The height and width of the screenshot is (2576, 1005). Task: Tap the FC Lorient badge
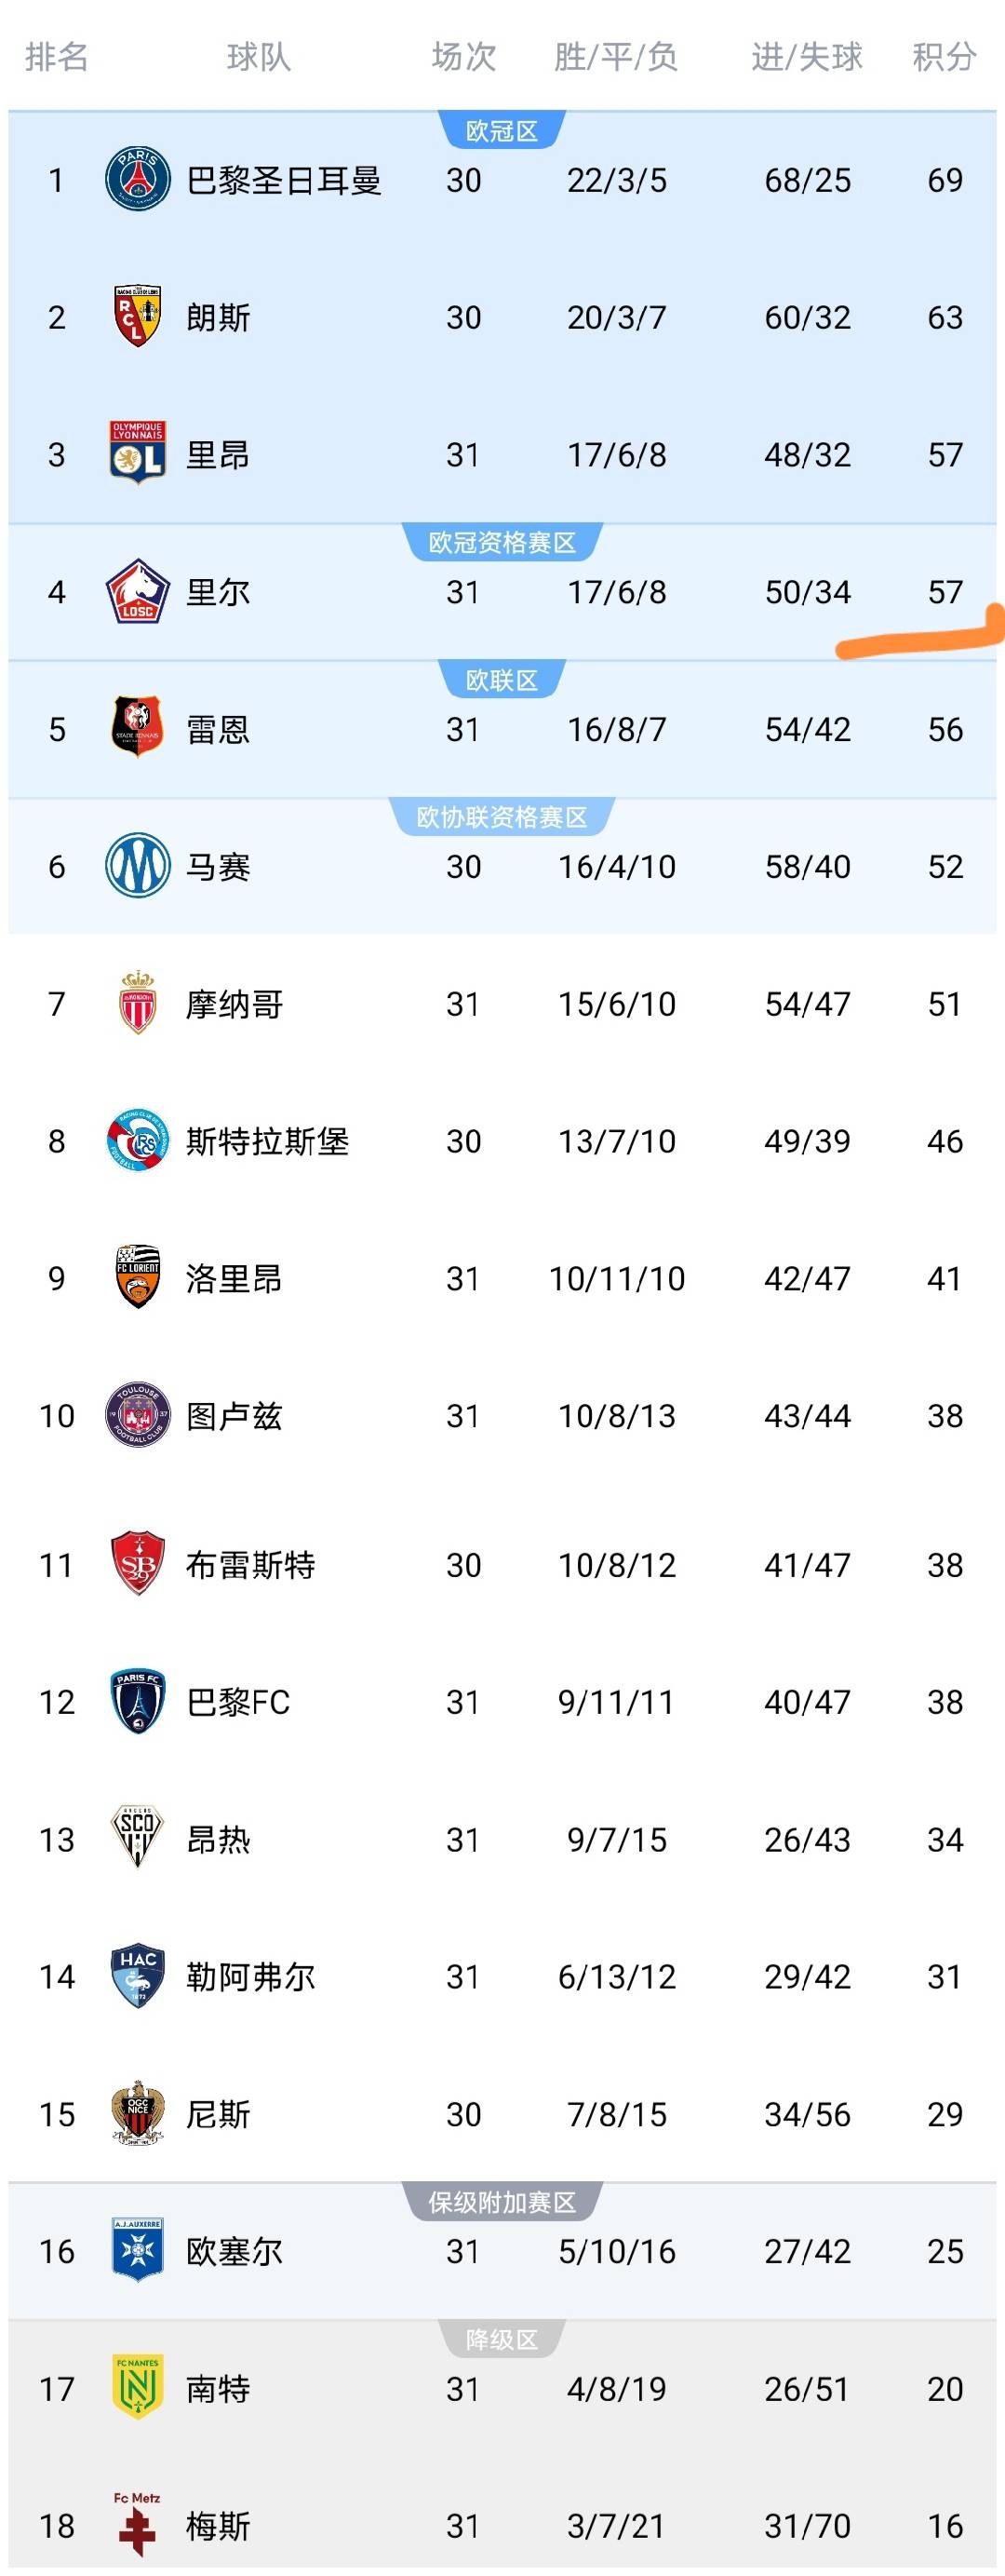(137, 1277)
